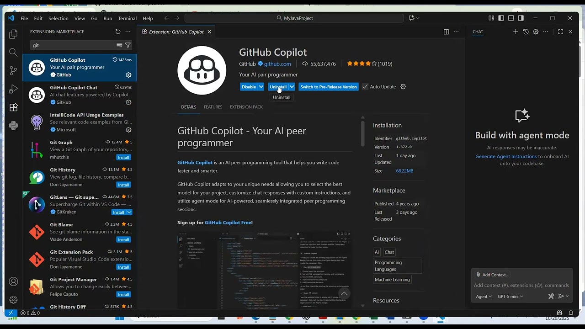Open manage gear for IntelliCode API Usage Examples
Screen dimensions: 585x329
pos(128,130)
